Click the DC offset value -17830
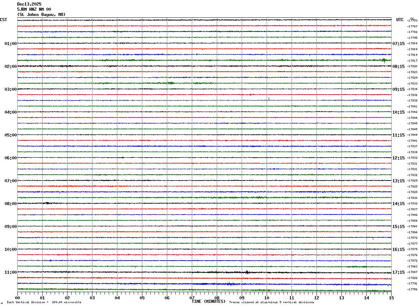Viewport: 419px width, 307px height. [x=412, y=198]
